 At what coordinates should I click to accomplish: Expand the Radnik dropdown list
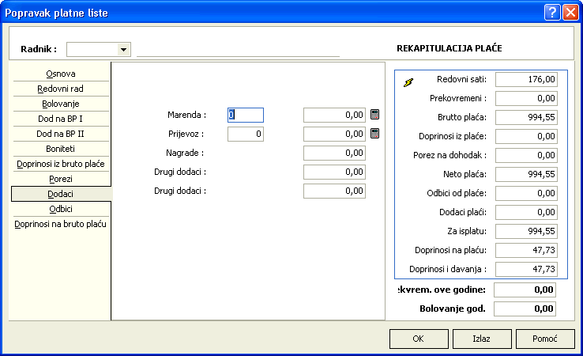123,50
